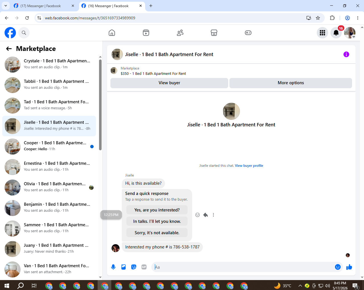Open the Reels video icon
Viewport: 364px width, 290px height.
pyautogui.click(x=146, y=33)
